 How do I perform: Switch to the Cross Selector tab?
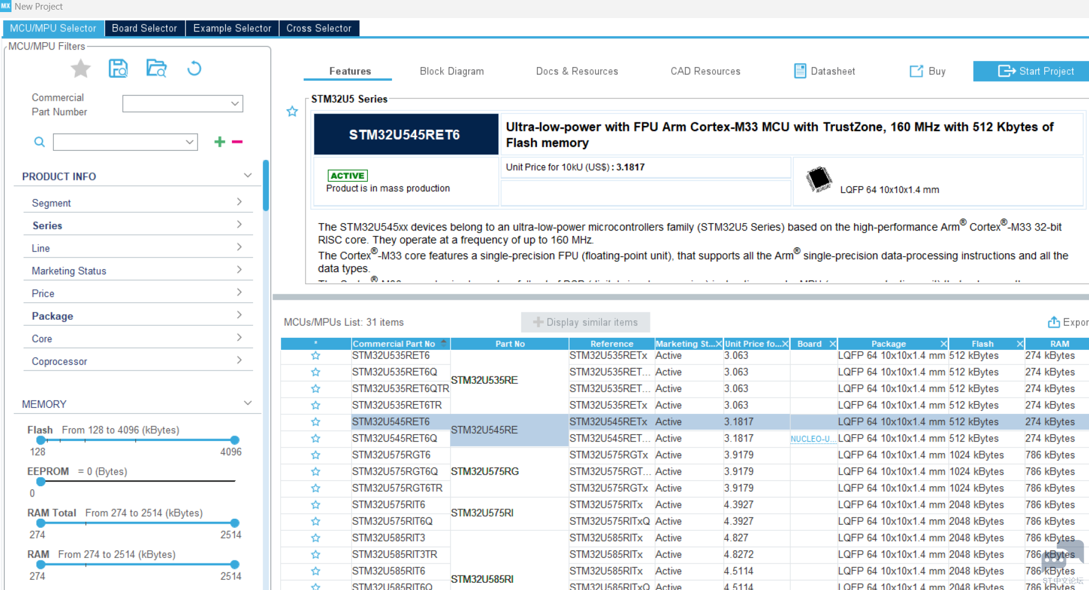point(319,28)
